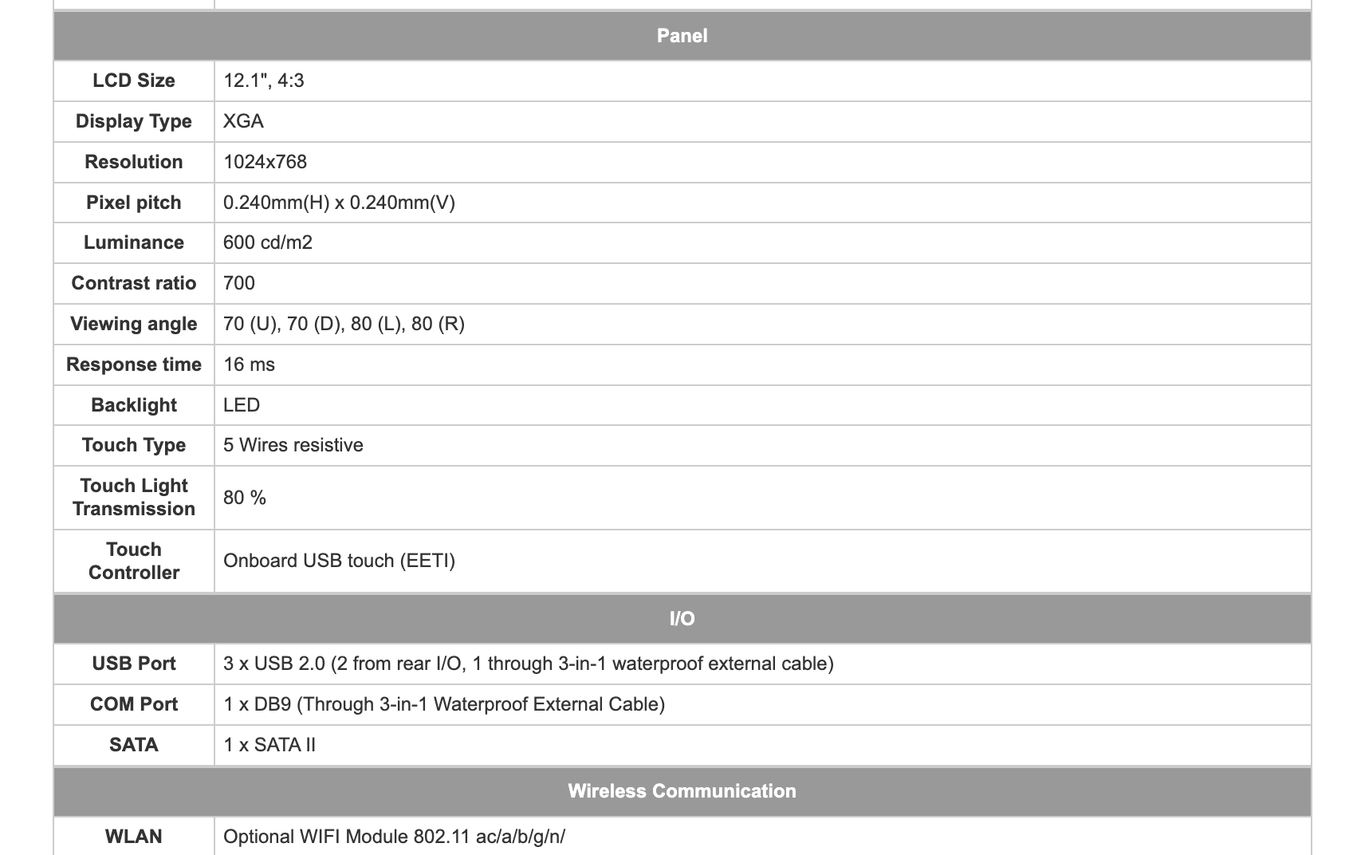This screenshot has height=855, width=1357.
Task: Click the LCD Size row label
Action: pos(134,81)
